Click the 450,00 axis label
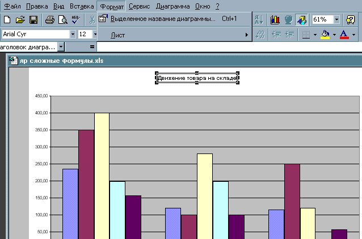Image resolution: width=362 pixels, height=239 pixels. point(41,96)
